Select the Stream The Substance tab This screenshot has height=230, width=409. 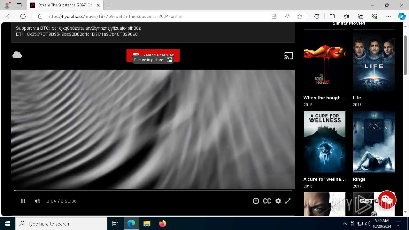tap(65, 5)
